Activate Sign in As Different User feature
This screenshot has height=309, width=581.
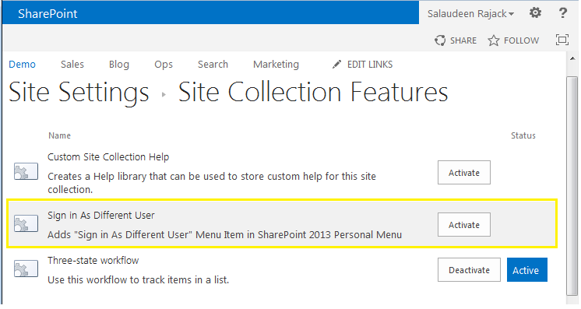coord(464,225)
